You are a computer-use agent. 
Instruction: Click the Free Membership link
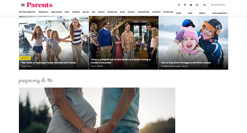[218, 5]
